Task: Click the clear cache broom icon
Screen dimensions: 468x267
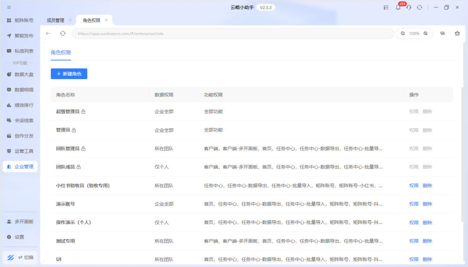Action: tap(457, 33)
